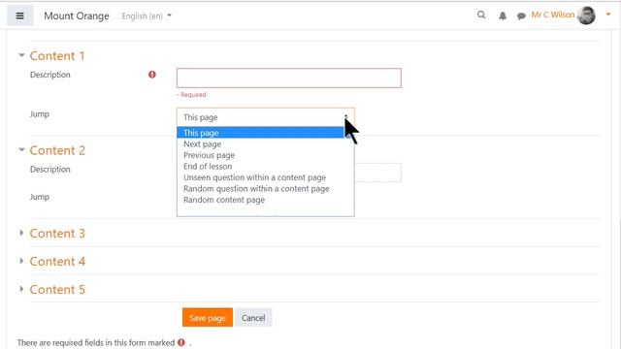Viewport: 621px width, 349px height.
Task: Choose "Unseen question within a content page"
Action: click(x=265, y=177)
